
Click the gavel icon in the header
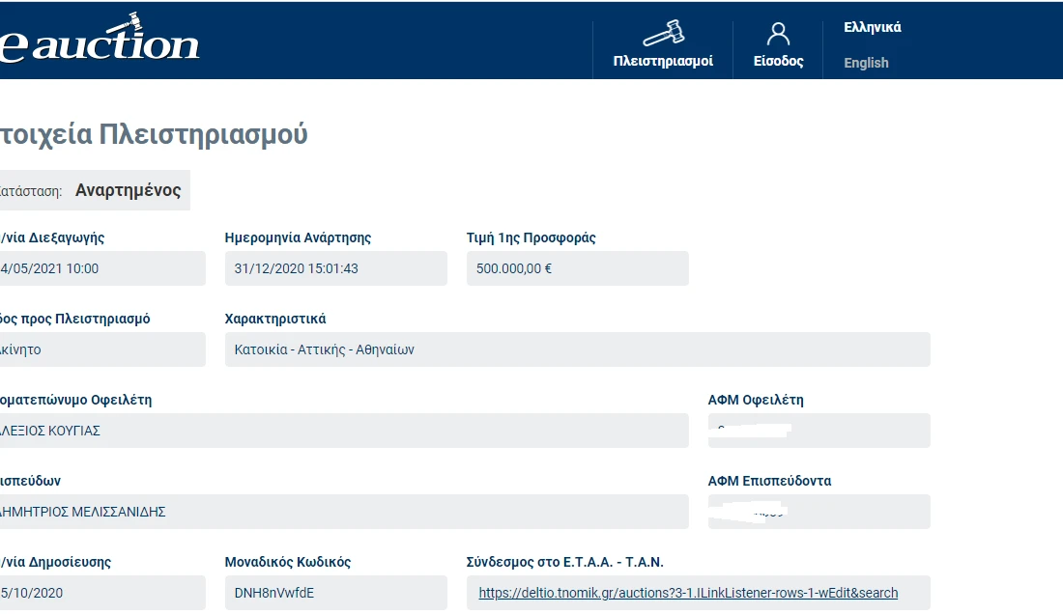(663, 34)
